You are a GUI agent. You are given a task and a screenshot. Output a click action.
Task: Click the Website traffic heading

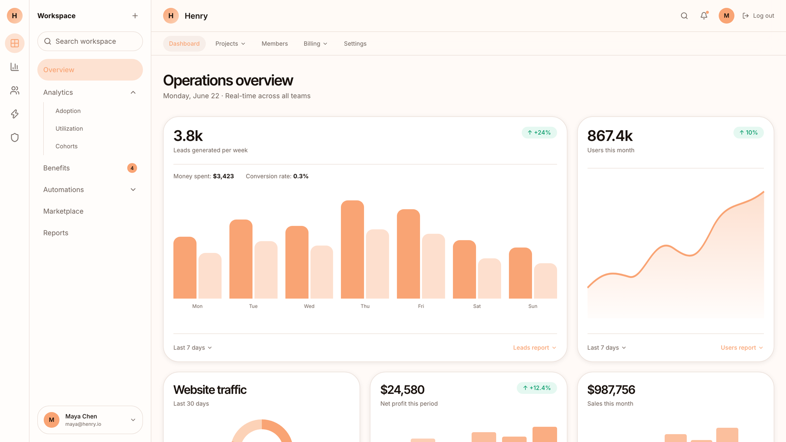210,390
